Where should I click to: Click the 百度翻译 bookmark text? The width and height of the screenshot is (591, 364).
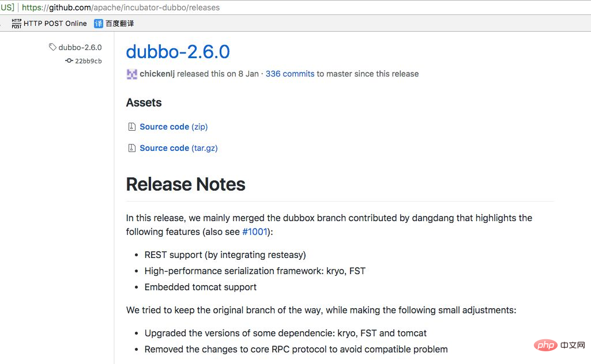pos(119,24)
